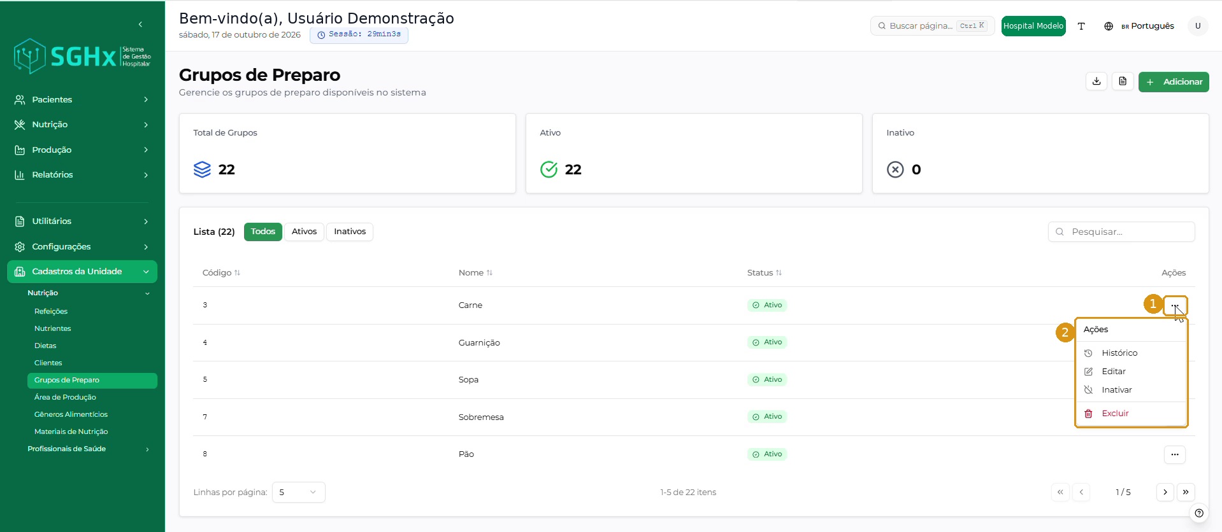Click the Pesquisar search field
The height and width of the screenshot is (532, 1222).
click(x=1121, y=232)
